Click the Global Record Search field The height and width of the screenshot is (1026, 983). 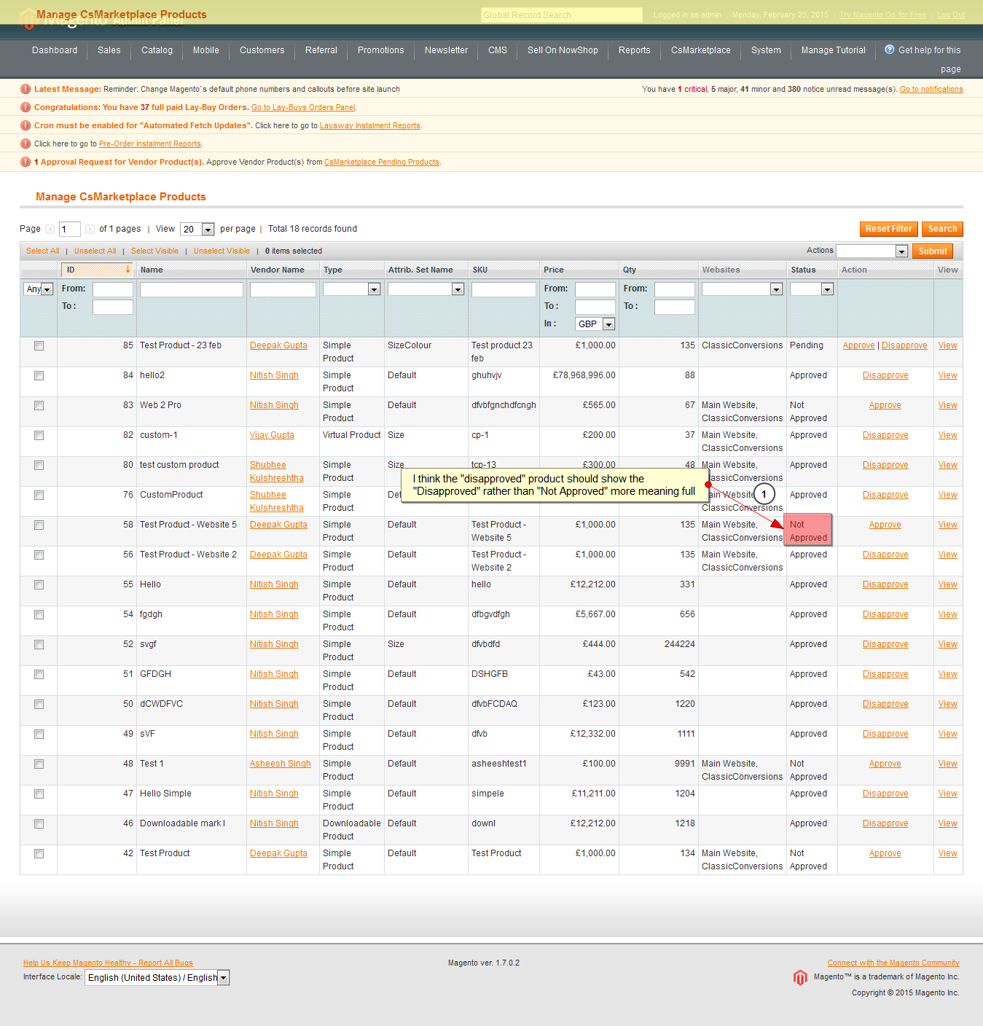point(561,15)
